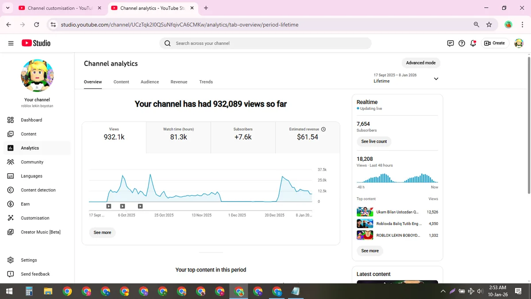Switch to the Revenue tab

(x=179, y=82)
